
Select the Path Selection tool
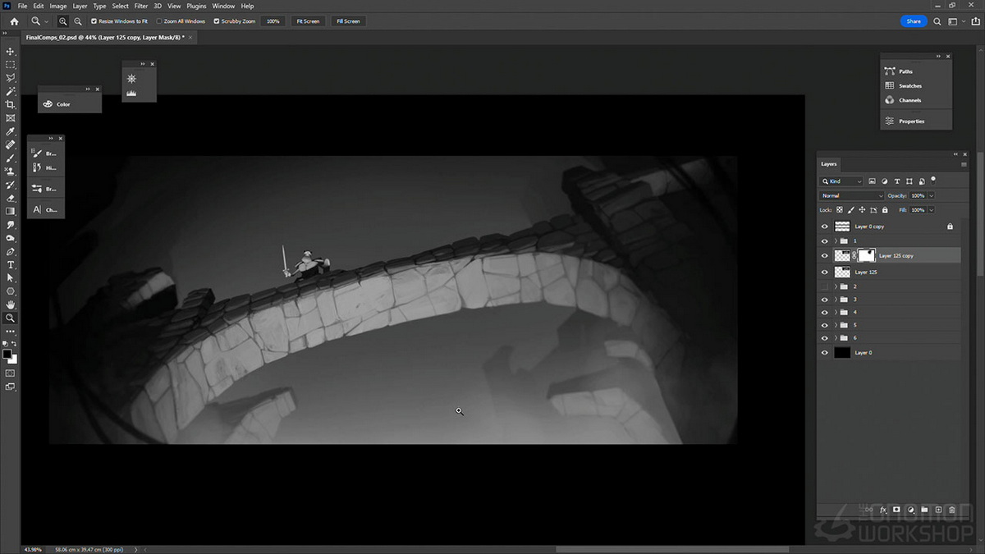coord(11,278)
